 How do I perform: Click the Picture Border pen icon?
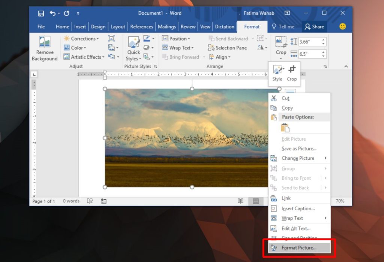[146, 37]
